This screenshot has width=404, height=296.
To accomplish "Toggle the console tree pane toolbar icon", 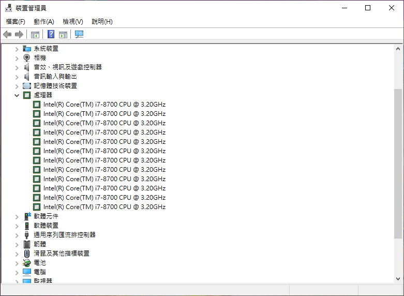I will coord(35,34).
